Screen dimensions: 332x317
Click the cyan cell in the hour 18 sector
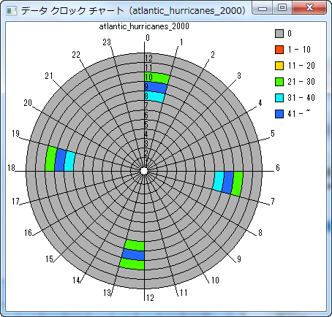click(x=69, y=161)
